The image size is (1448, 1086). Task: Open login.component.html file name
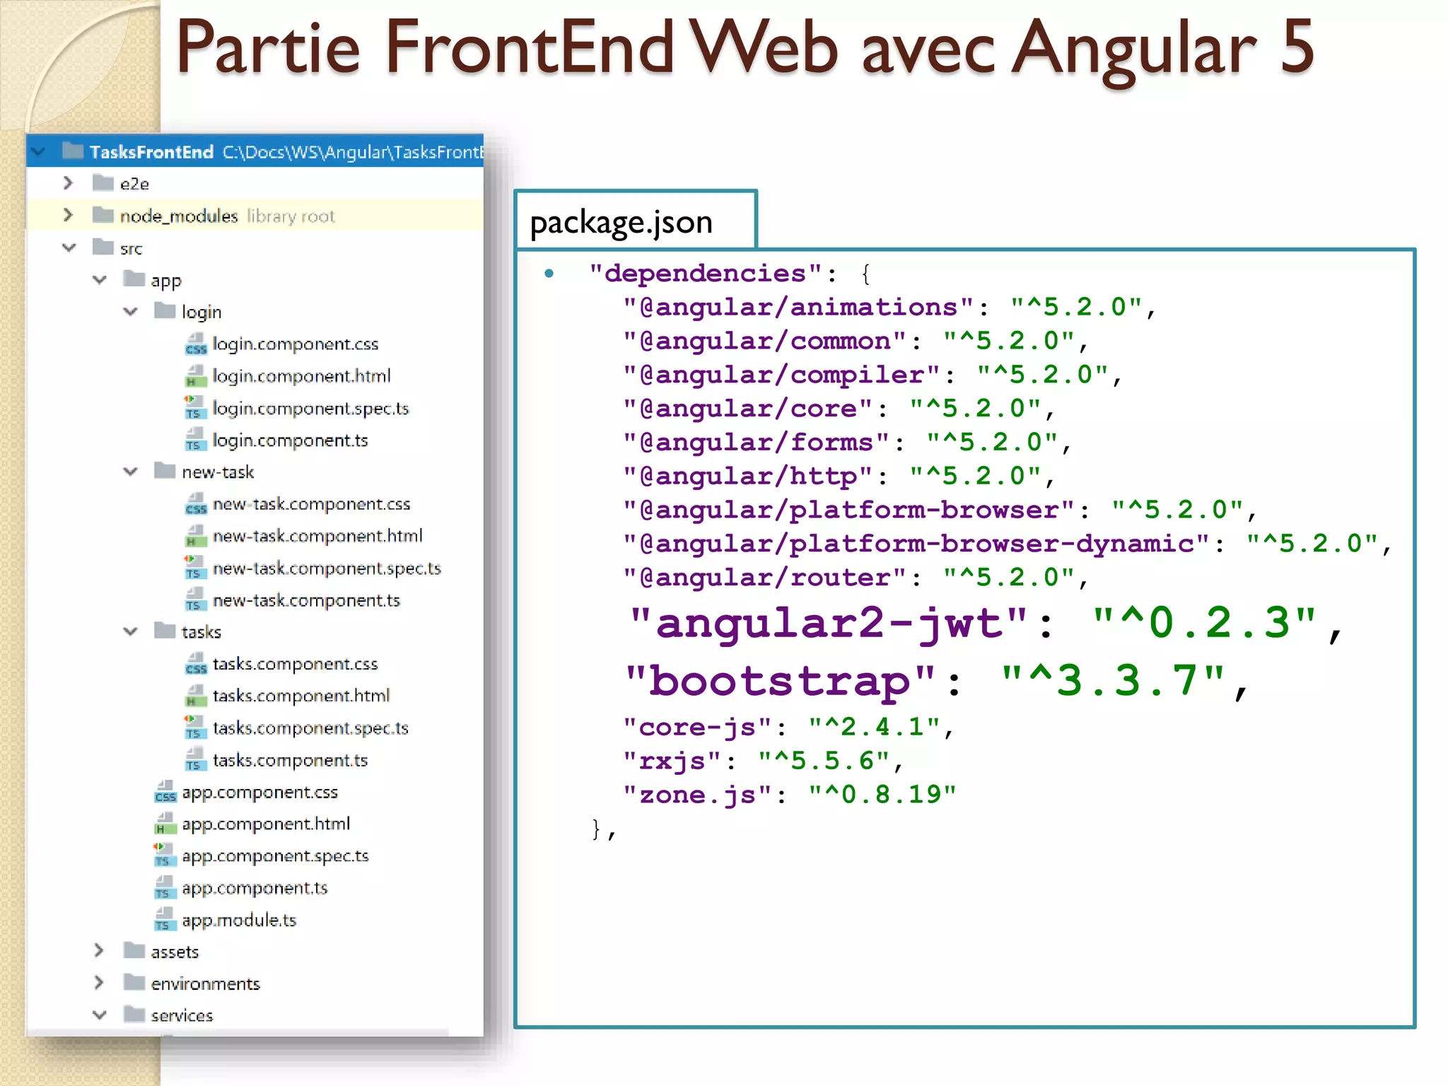[x=302, y=376]
